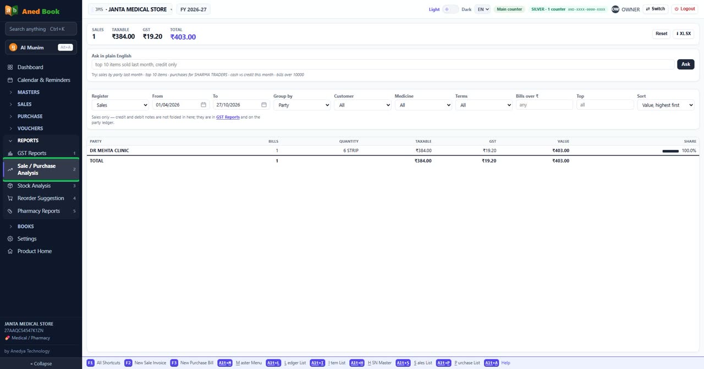Click the Bills over ₹ input field
The image size is (704, 369).
pos(544,105)
